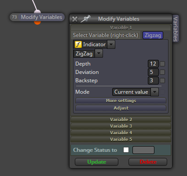Click the orange output connector under node 73

pyautogui.click(x=37, y=23)
